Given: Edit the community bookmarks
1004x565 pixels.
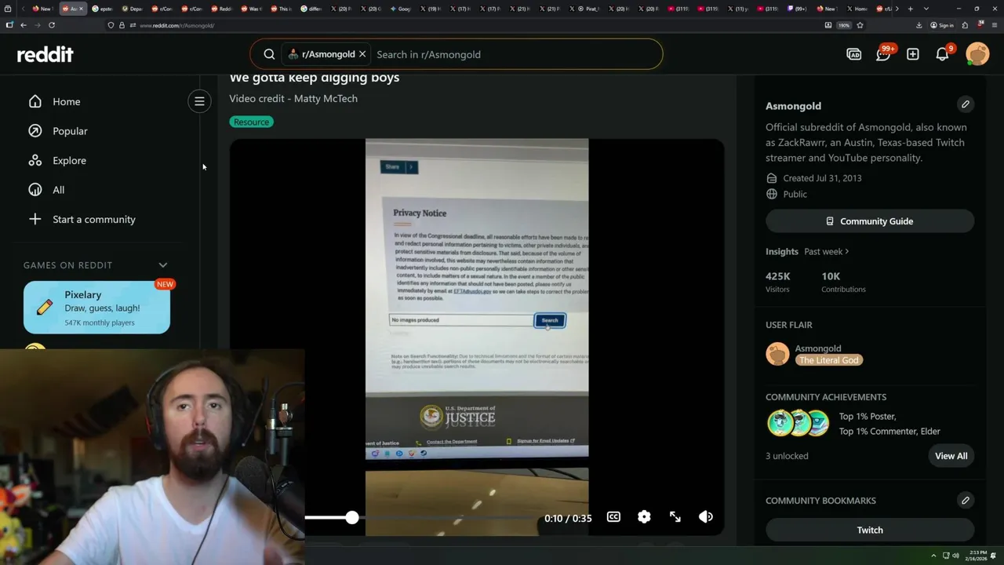Looking at the screenshot, I should 966,500.
